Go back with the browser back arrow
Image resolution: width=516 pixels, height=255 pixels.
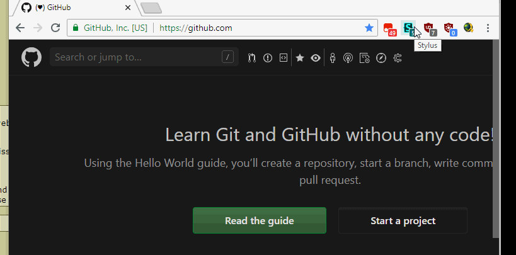[20, 28]
